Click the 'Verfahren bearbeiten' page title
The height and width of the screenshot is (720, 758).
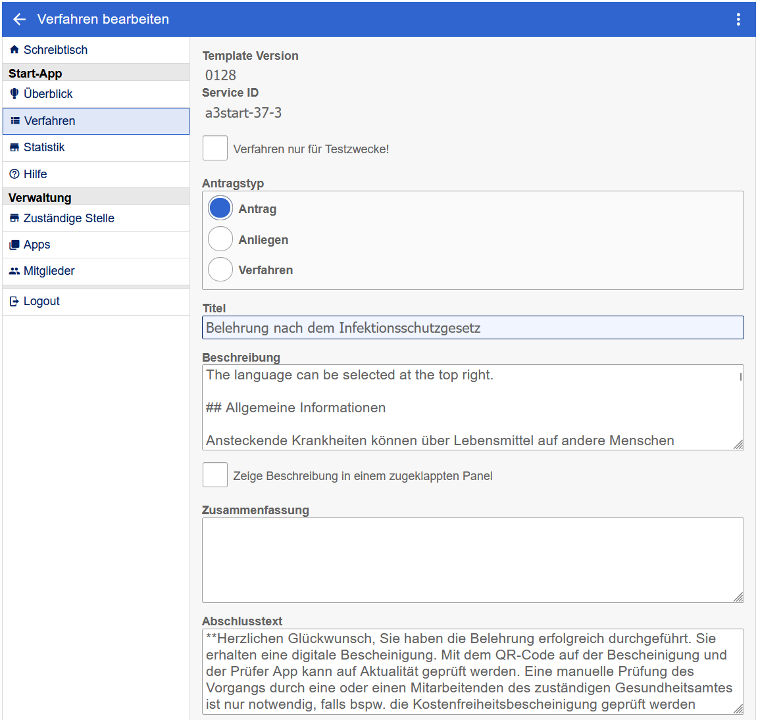(x=103, y=19)
